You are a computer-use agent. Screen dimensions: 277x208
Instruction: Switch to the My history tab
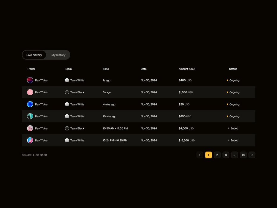58,55
